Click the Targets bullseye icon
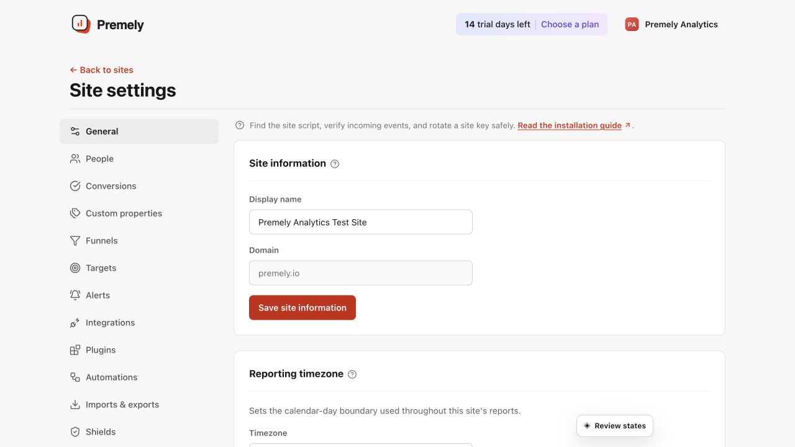The image size is (795, 447). click(75, 268)
